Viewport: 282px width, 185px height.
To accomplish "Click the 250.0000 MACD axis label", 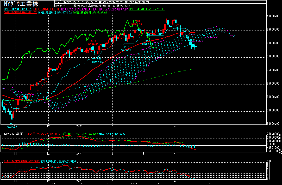I will [x=273, y=141].
